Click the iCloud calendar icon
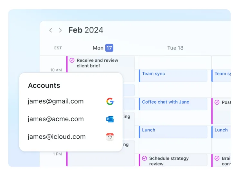Screen dimensions: 239x176 point(110,137)
